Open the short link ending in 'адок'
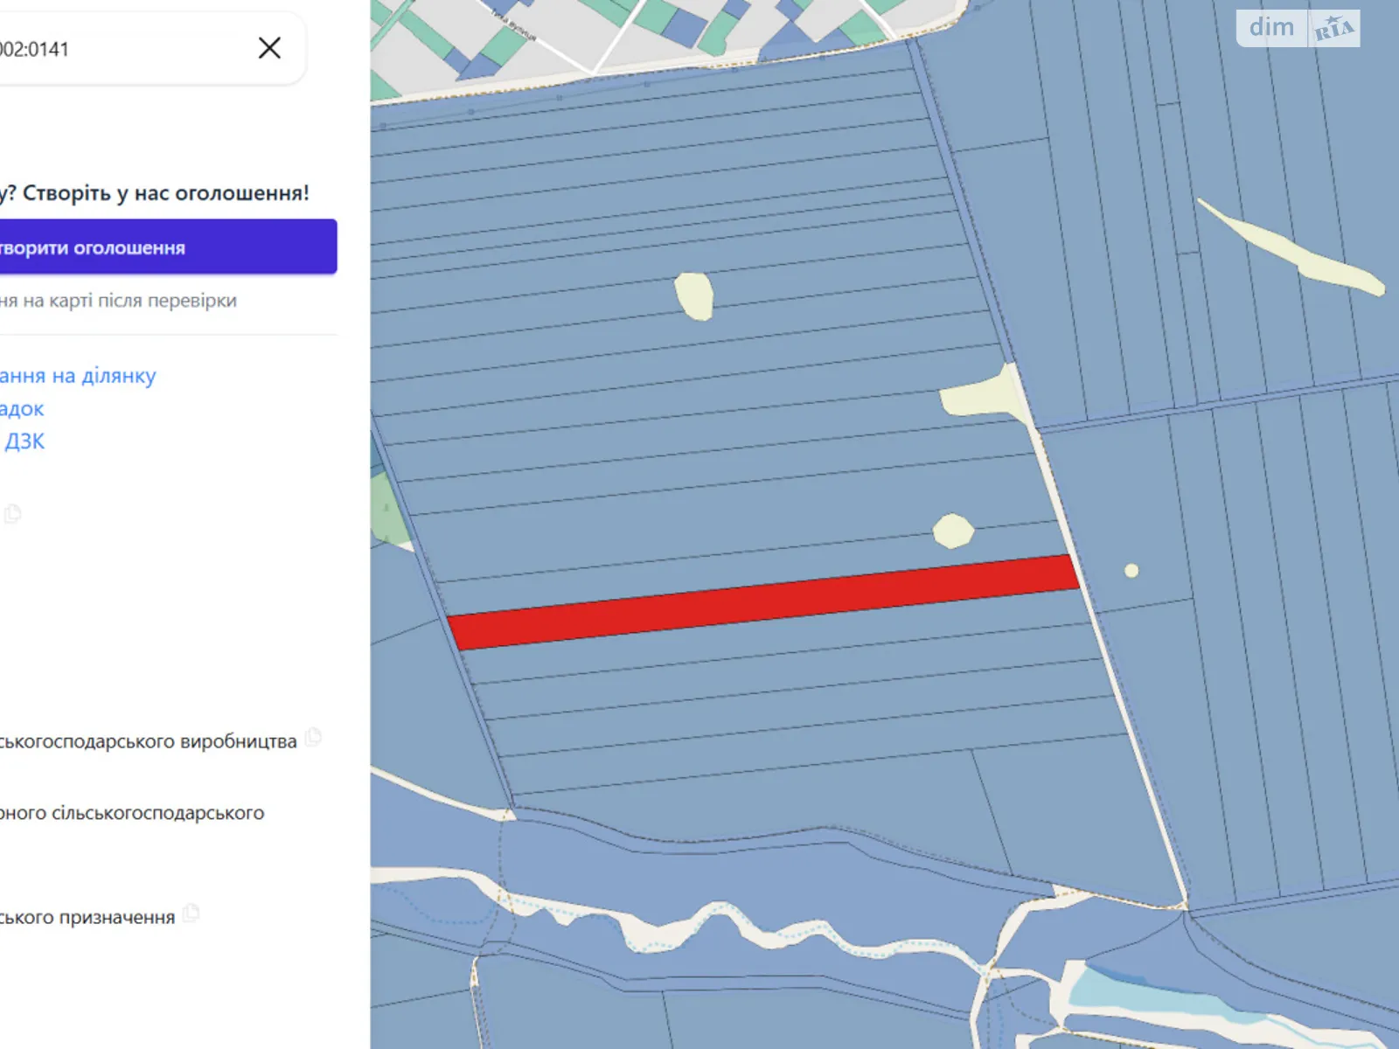The image size is (1399, 1049). pyautogui.click(x=22, y=409)
